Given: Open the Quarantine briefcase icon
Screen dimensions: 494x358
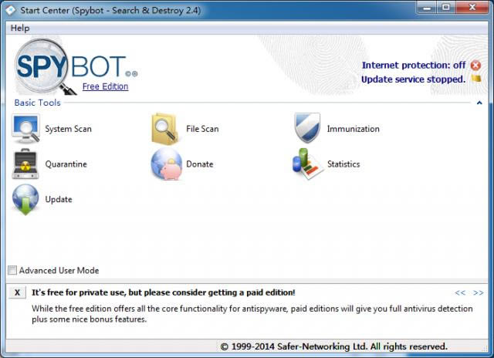Looking at the screenshot, I should tap(25, 164).
